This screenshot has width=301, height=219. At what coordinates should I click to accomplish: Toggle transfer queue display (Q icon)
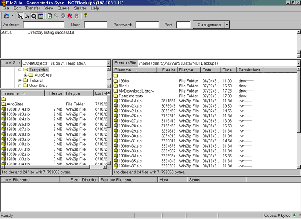click(34, 16)
